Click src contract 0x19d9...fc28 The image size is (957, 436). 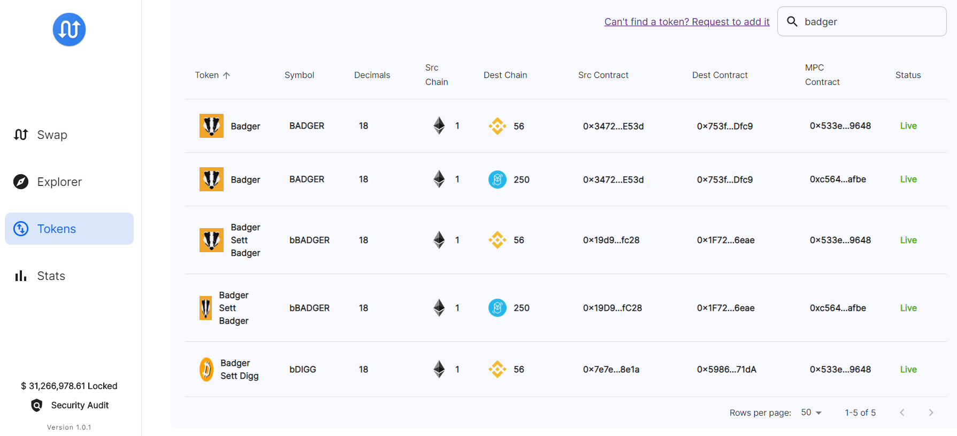(x=611, y=240)
